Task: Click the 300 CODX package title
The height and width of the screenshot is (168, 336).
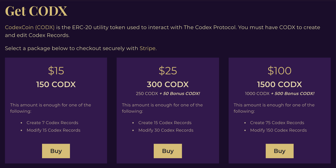Action: (168, 84)
